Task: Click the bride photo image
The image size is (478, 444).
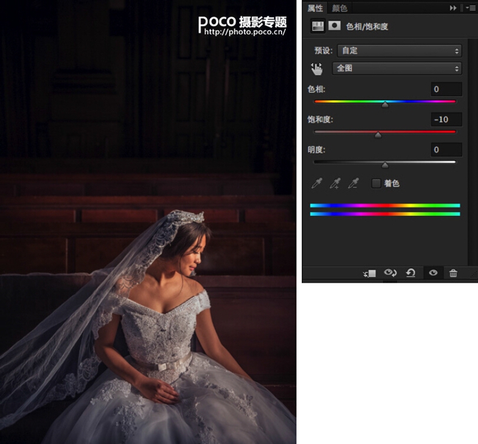Action: click(148, 222)
